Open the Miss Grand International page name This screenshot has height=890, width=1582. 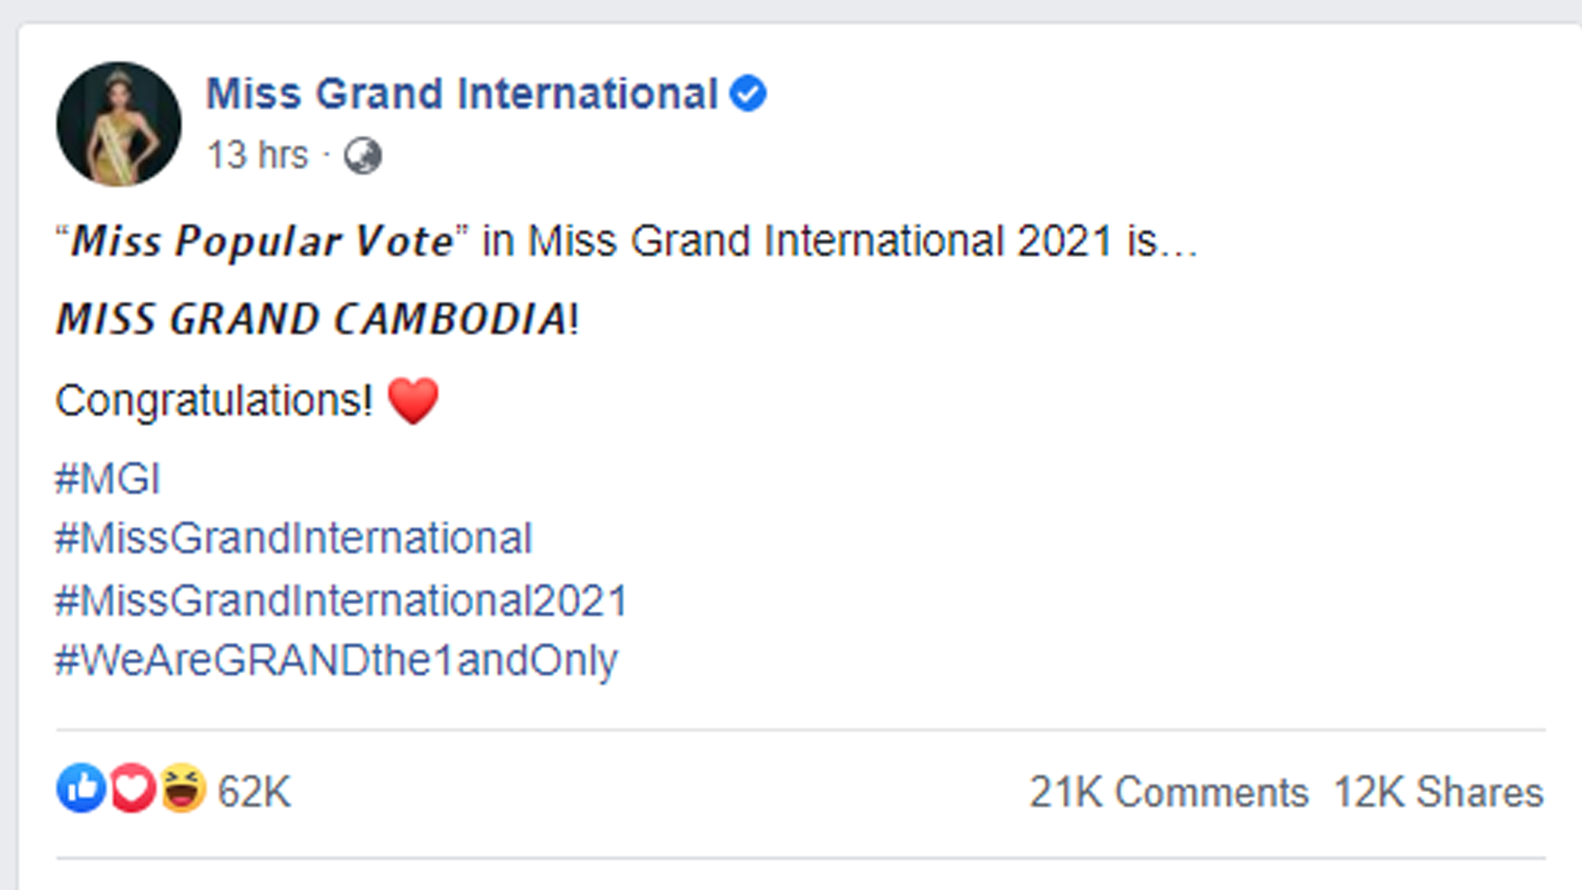(x=461, y=93)
